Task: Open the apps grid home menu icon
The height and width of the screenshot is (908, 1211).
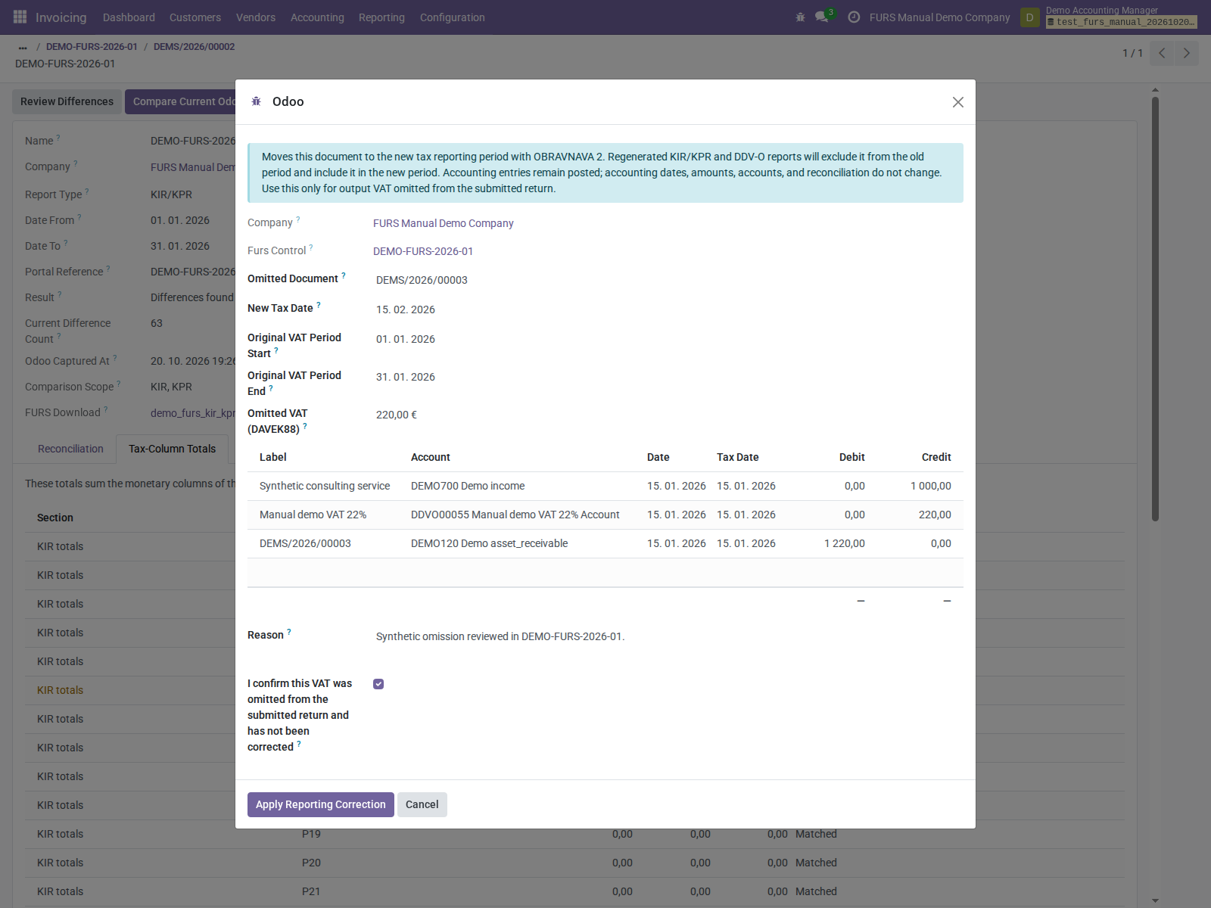Action: click(x=20, y=17)
